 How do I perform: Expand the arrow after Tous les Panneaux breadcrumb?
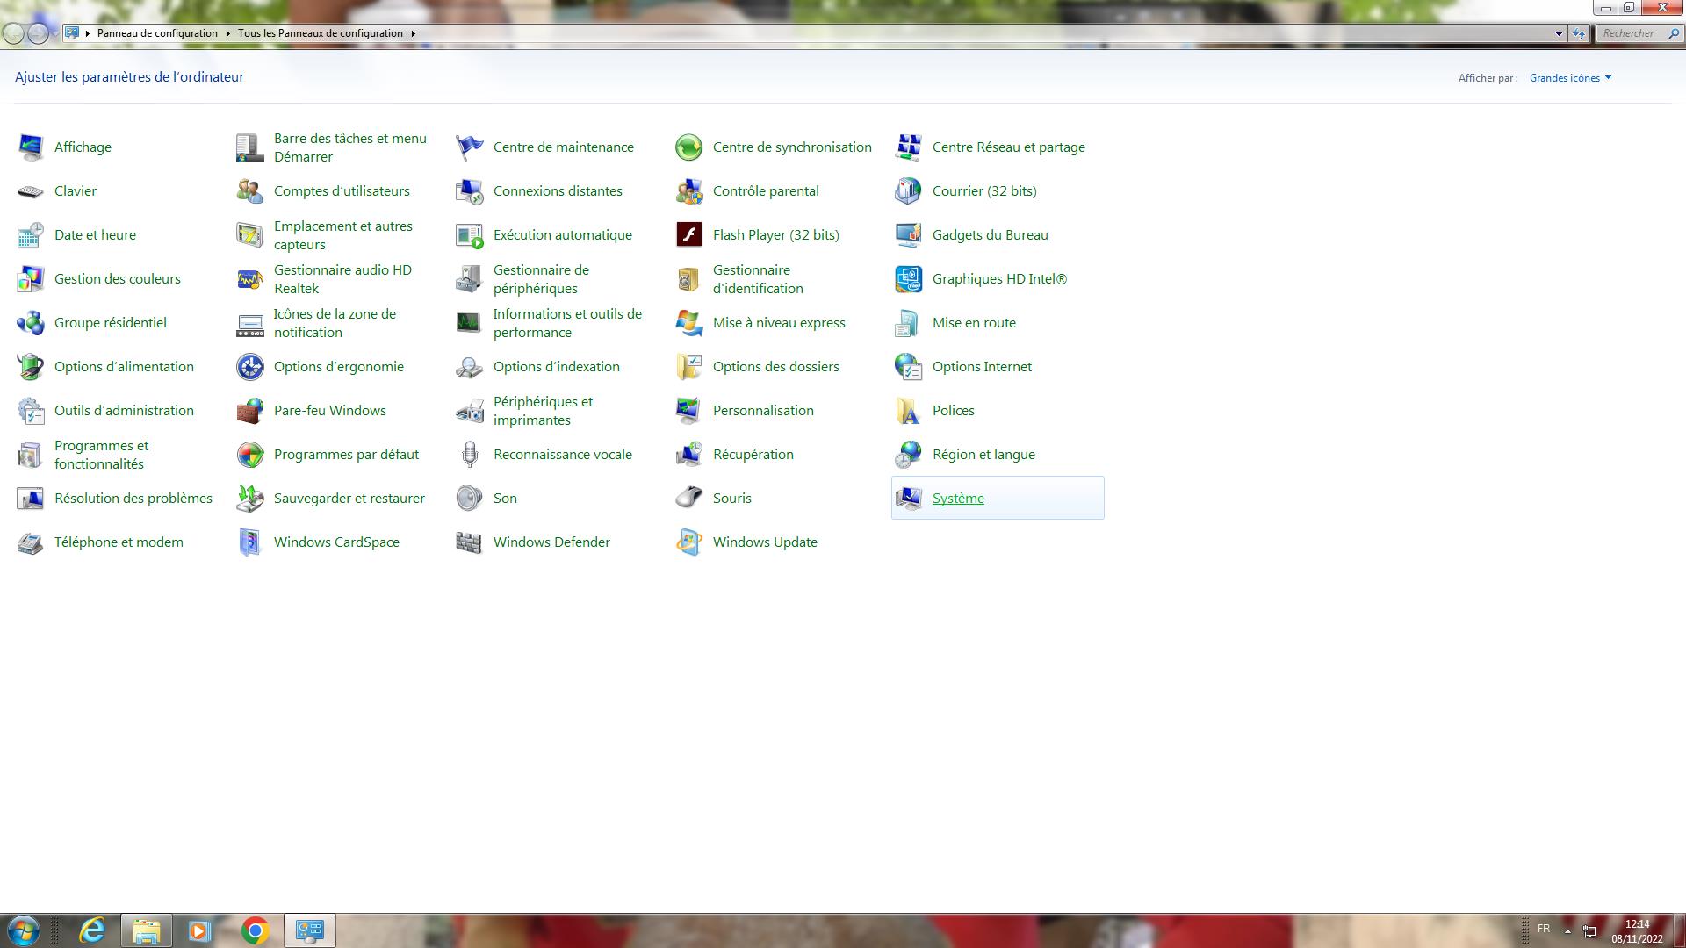(413, 33)
